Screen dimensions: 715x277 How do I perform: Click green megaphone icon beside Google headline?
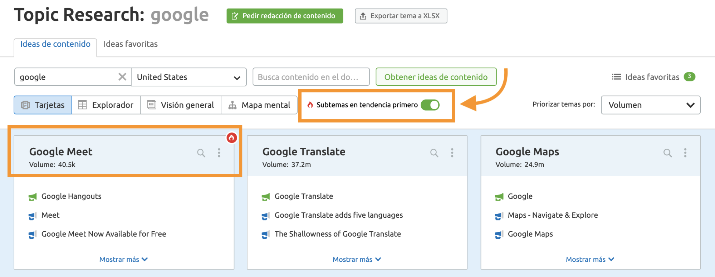(499, 197)
